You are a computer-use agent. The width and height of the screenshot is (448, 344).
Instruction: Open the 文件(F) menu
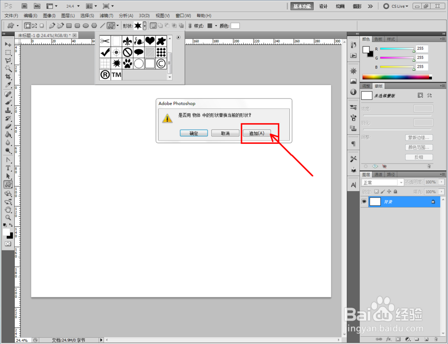point(11,16)
